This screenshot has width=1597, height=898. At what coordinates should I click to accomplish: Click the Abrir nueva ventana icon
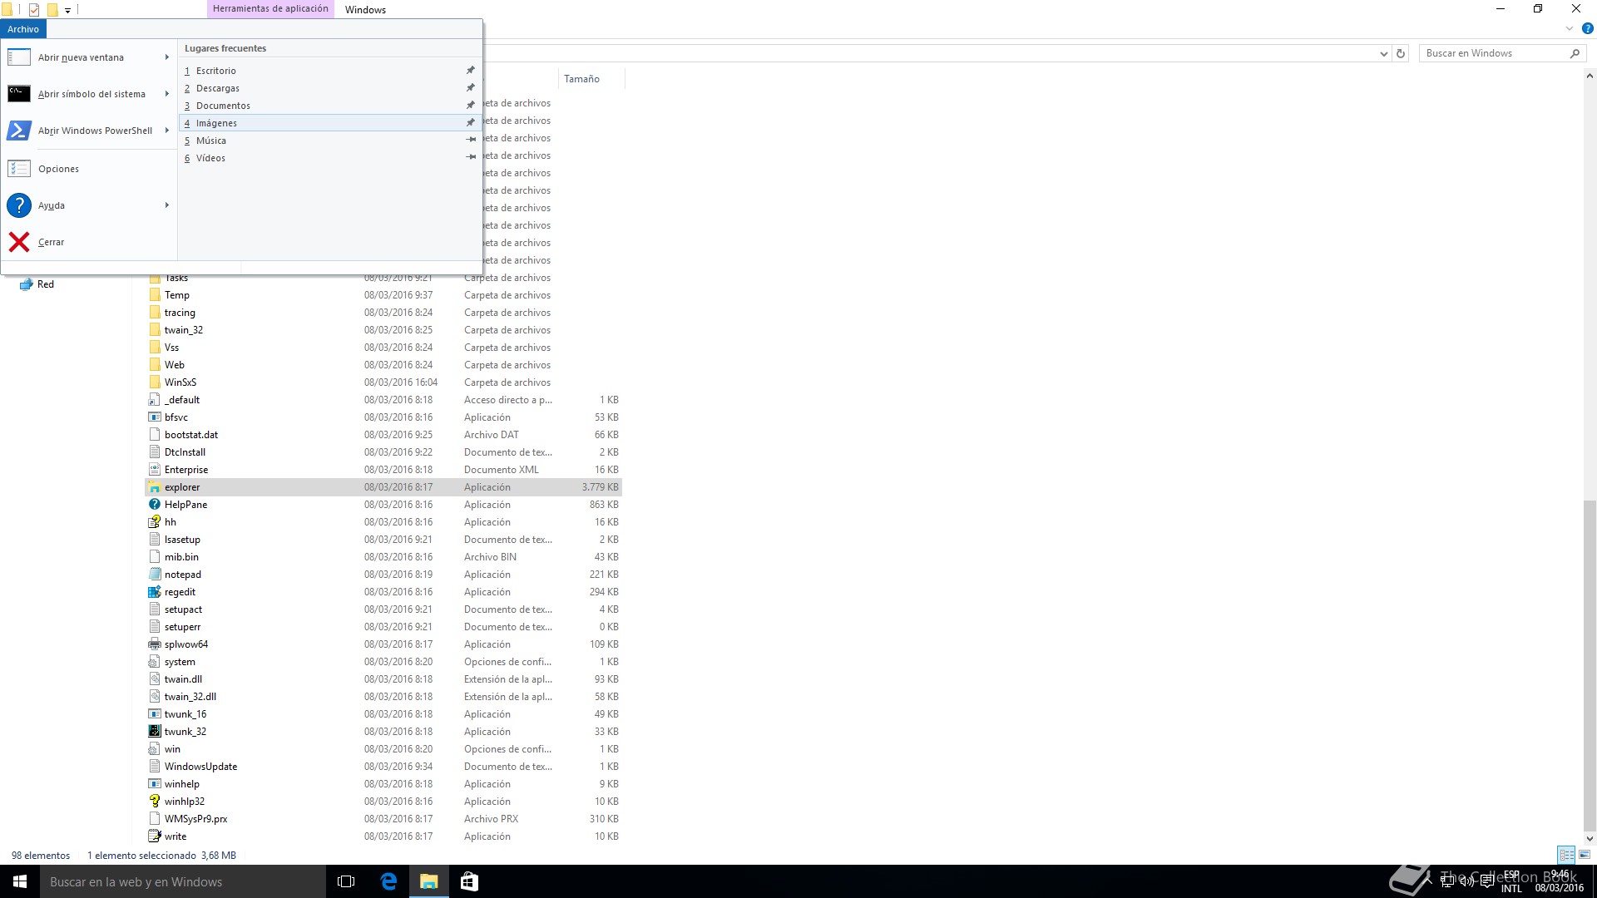(19, 57)
